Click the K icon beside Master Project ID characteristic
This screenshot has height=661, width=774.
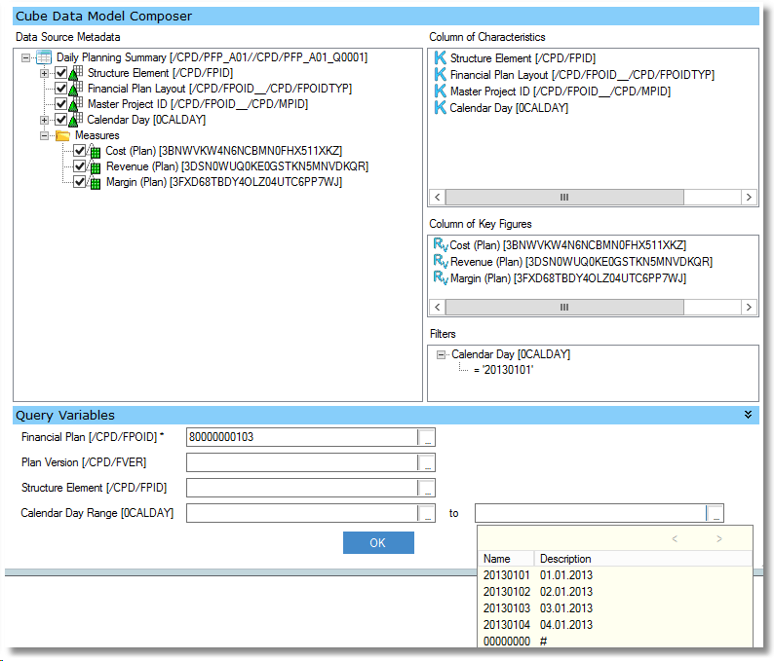click(x=440, y=92)
